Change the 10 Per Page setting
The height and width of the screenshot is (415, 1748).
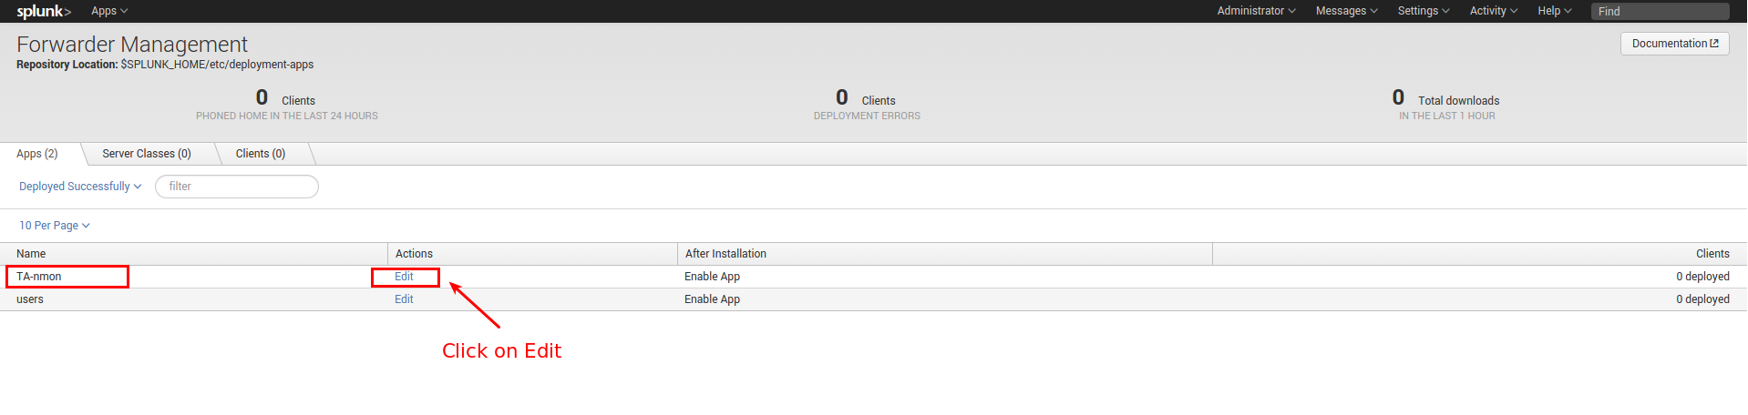pyautogui.click(x=55, y=226)
